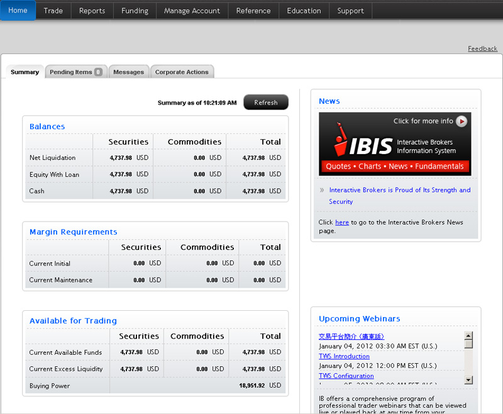The width and height of the screenshot is (503, 414).
Task: Open the Reports menu
Action: [x=92, y=11]
